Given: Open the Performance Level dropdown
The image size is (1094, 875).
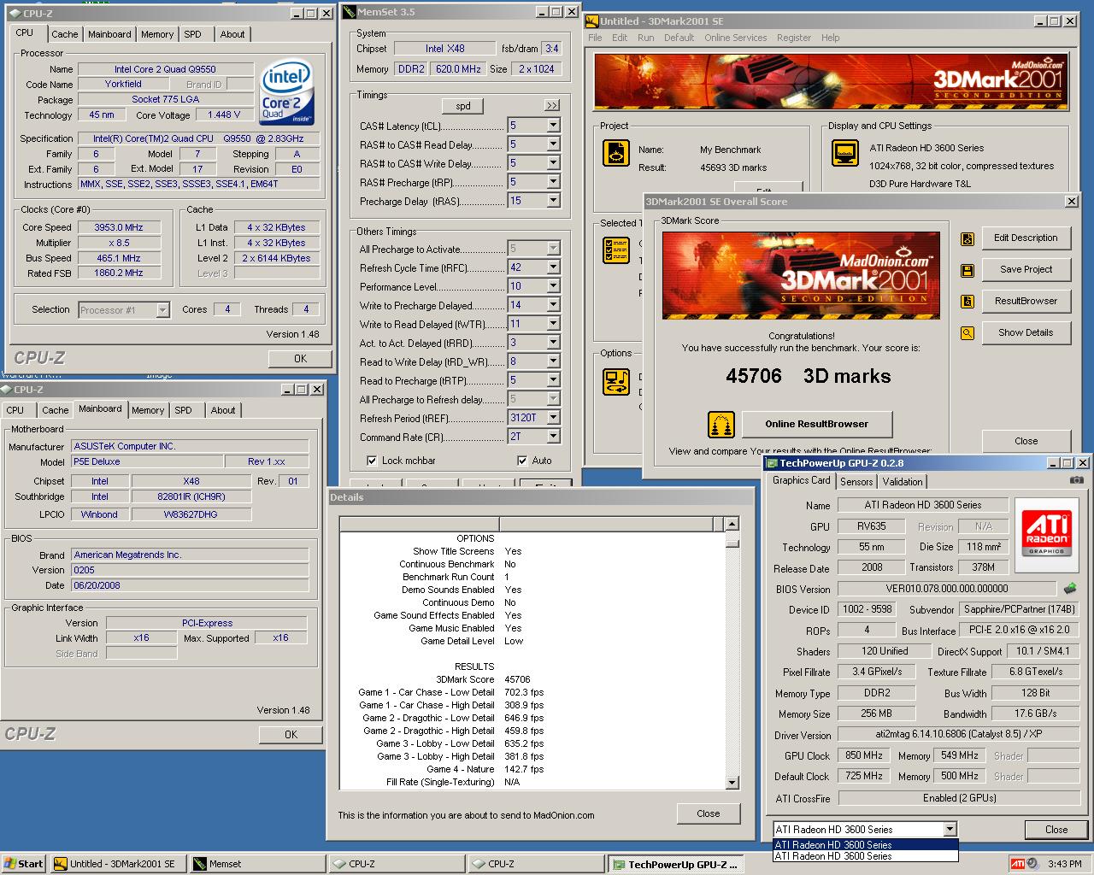Looking at the screenshot, I should (x=553, y=286).
